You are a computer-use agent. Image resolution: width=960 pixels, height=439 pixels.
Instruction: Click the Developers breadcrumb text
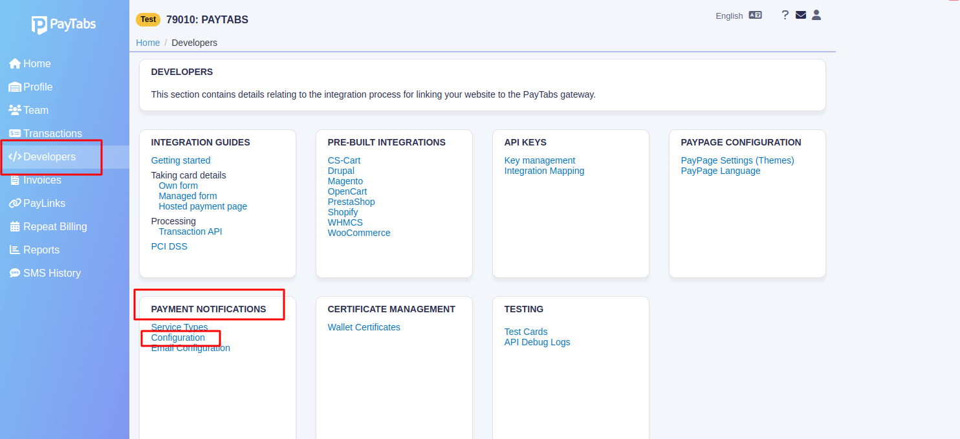tap(194, 43)
